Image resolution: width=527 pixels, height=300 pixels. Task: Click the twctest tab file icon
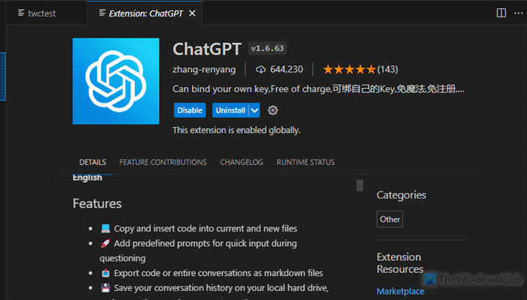point(21,13)
